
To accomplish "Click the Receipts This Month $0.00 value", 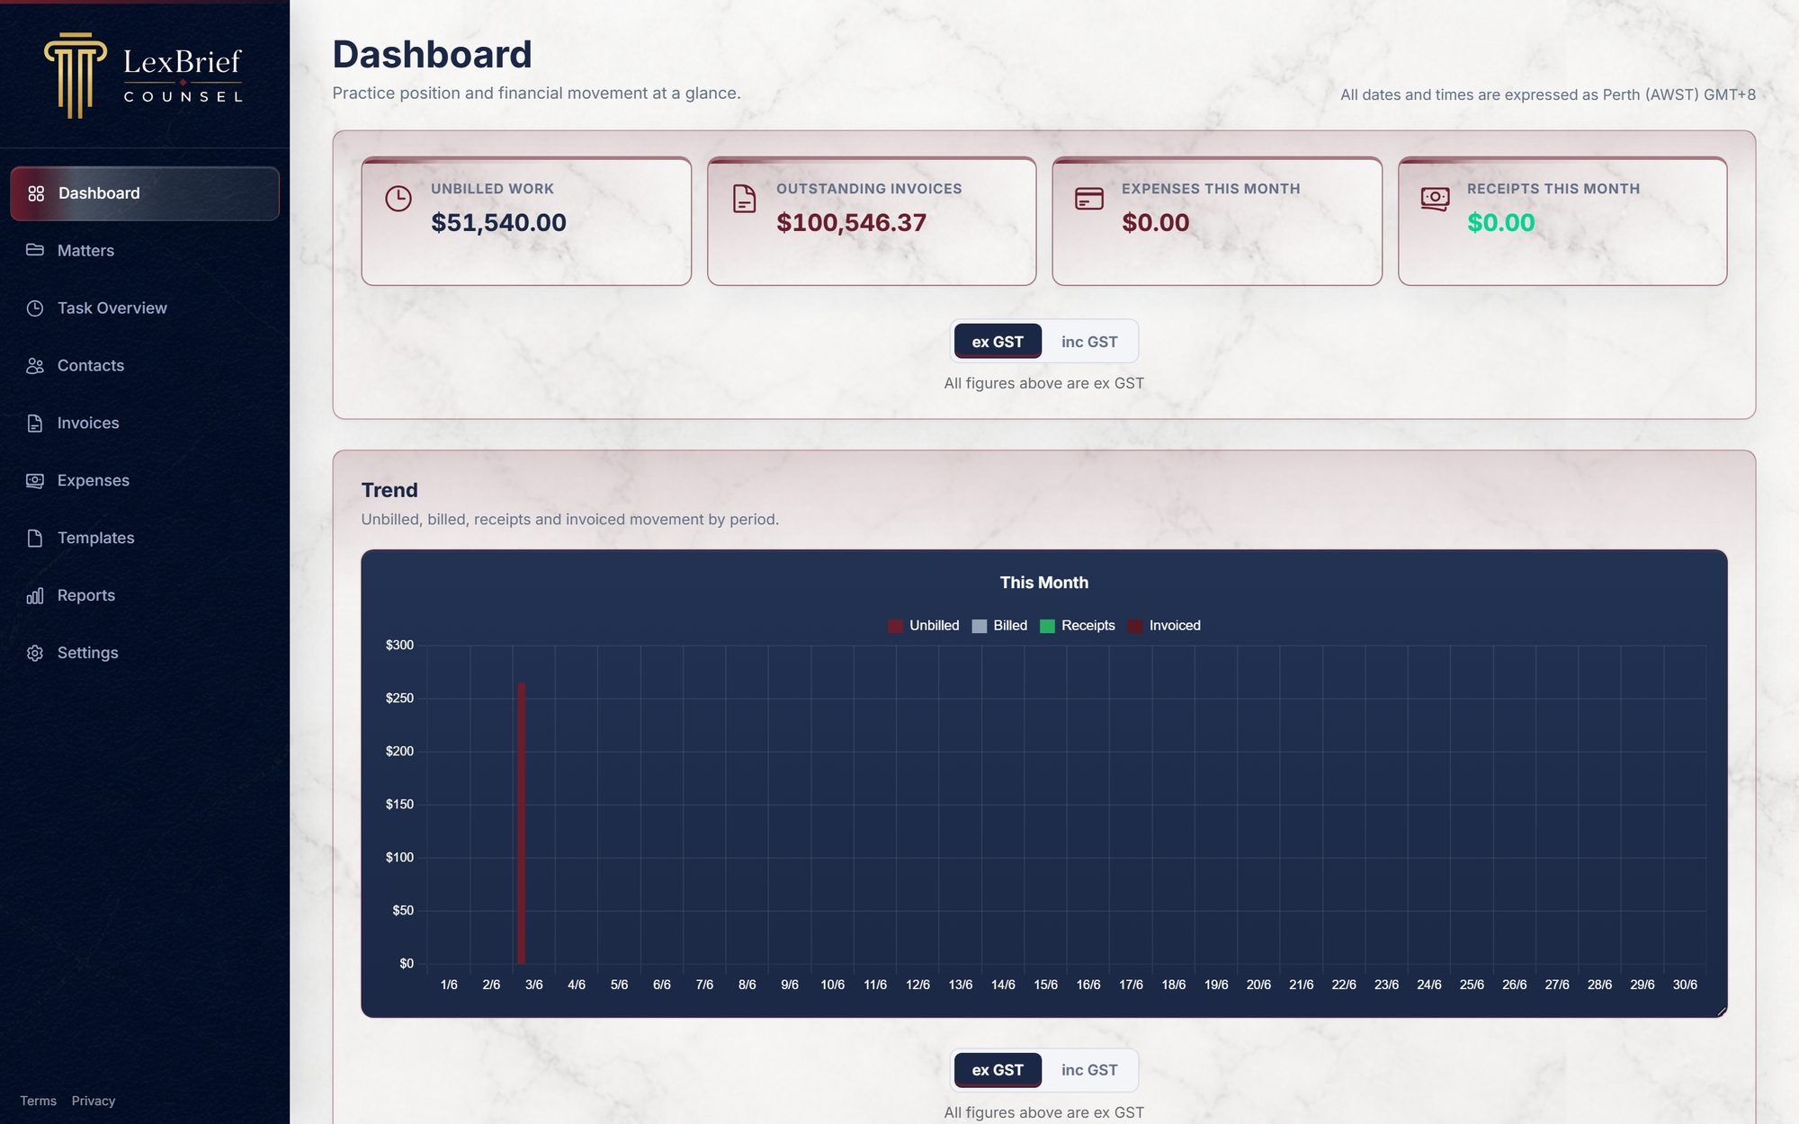I will pos(1500,223).
